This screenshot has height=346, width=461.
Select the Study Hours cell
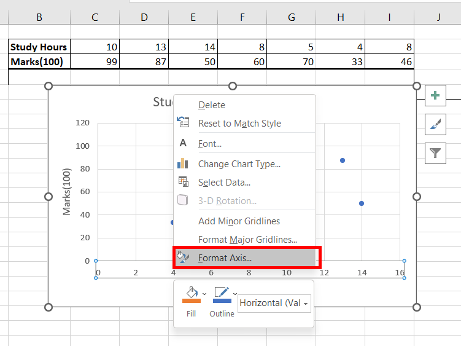tap(39, 47)
